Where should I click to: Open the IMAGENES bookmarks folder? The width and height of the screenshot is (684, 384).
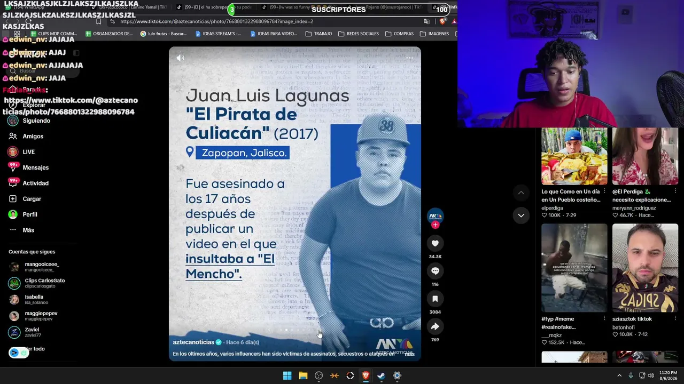(x=434, y=34)
